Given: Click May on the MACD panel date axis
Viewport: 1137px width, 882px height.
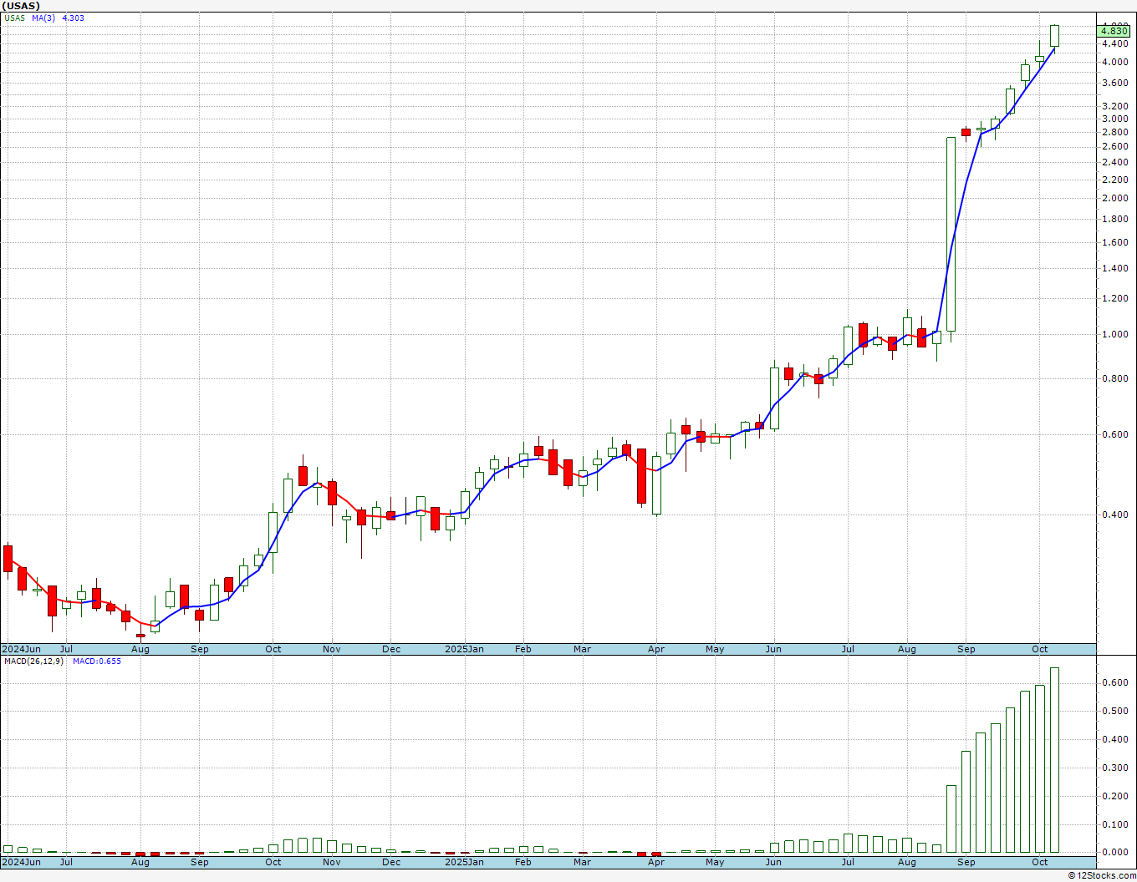Looking at the screenshot, I should 715,861.
